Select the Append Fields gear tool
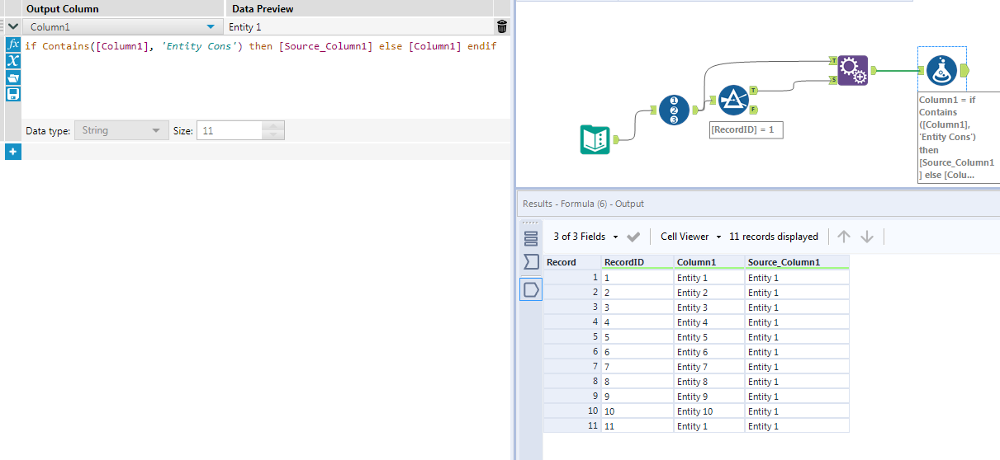The width and height of the screenshot is (1000, 460). [853, 71]
